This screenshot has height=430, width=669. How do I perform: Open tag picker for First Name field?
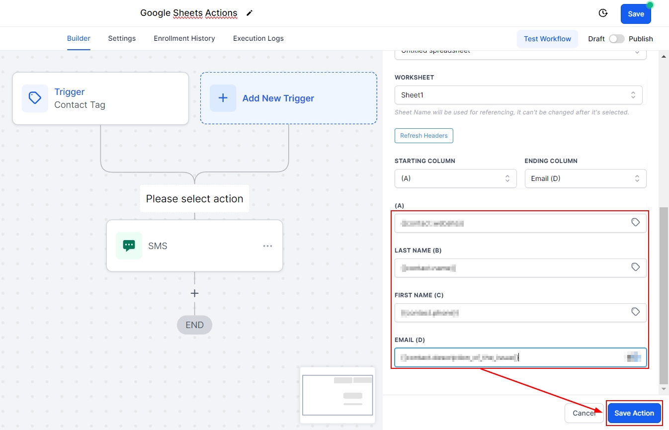635,312
